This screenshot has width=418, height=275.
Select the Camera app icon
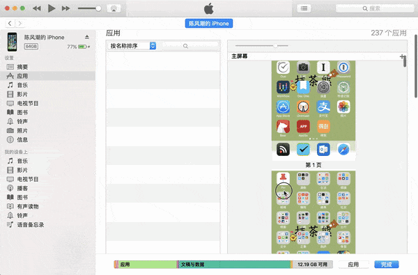click(303, 68)
